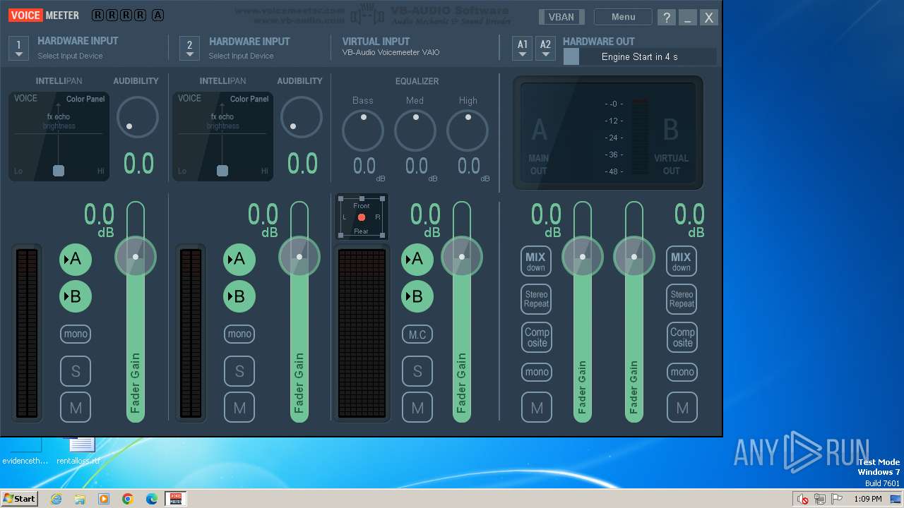Open Microsoft Edge from taskbar
Image resolution: width=904 pixels, height=508 pixels.
[x=152, y=499]
